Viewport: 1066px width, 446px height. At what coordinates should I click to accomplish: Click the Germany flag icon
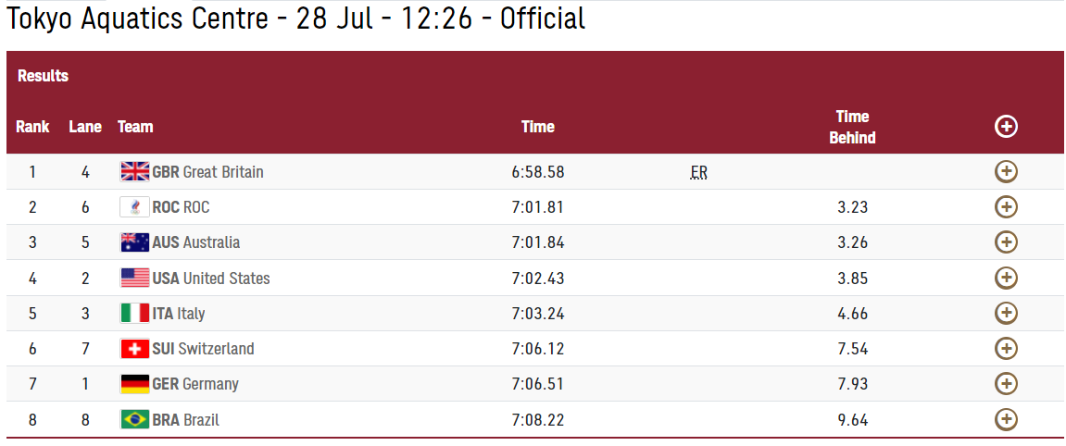point(135,384)
